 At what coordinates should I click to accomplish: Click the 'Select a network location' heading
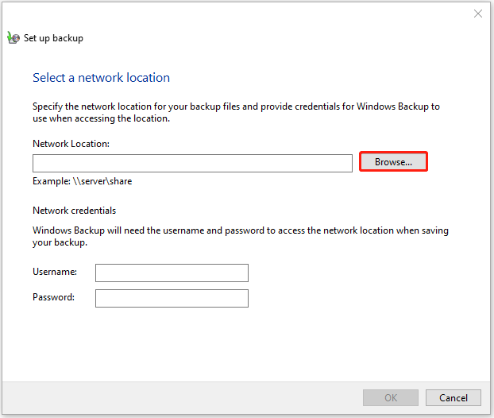[x=101, y=78]
